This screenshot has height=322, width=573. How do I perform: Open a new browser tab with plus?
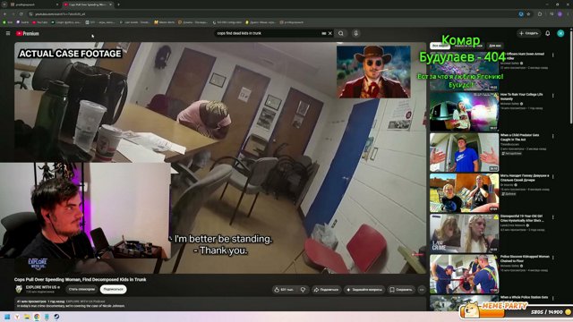point(118,4)
